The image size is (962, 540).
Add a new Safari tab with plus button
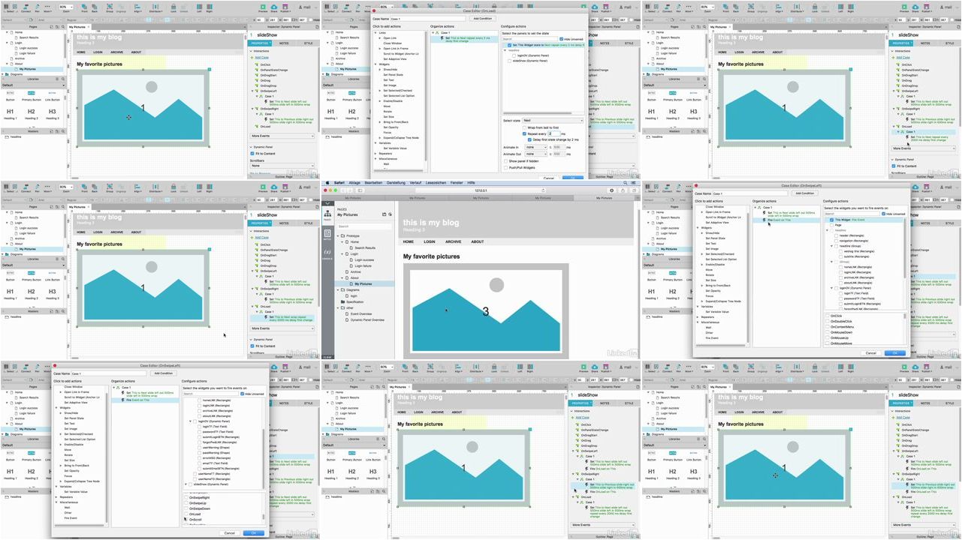pos(638,198)
